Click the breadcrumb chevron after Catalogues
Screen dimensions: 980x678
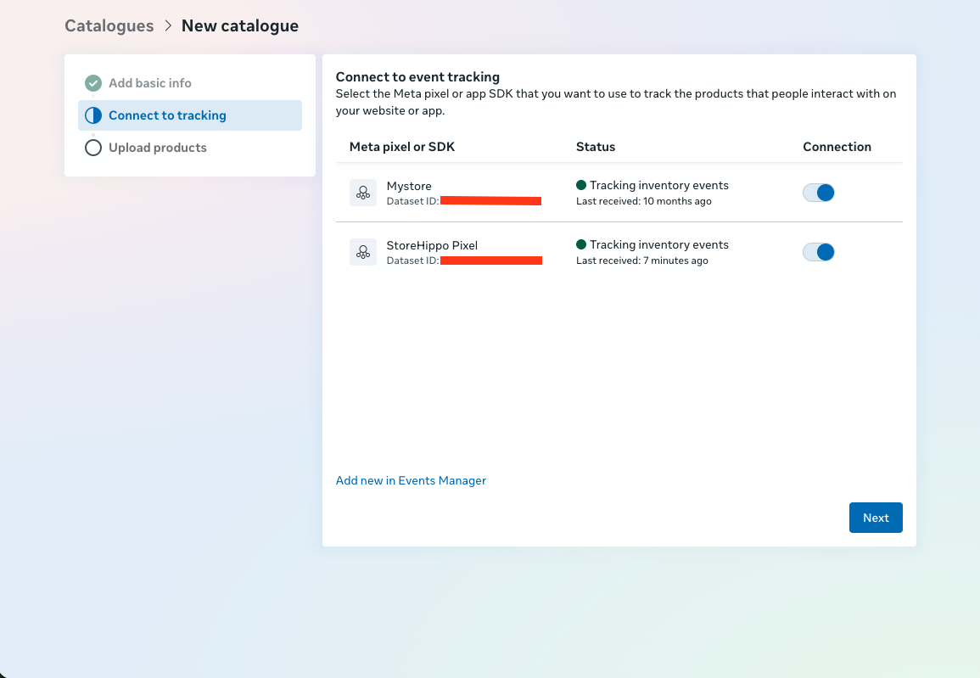(x=168, y=26)
